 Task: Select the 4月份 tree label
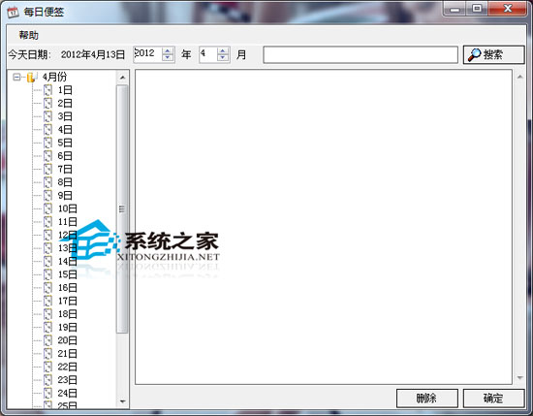[54, 77]
